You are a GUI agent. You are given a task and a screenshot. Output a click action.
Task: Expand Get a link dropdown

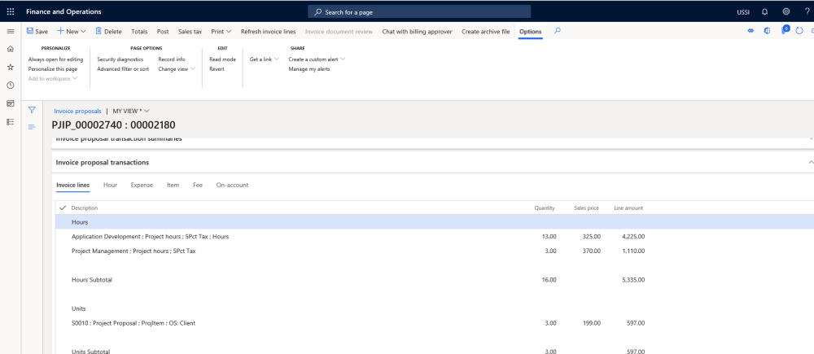point(265,59)
